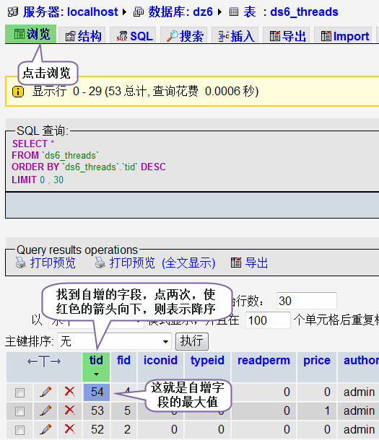379x440 pixels.
Task: Click the database icon in breadcrumb
Action: [x=138, y=12]
